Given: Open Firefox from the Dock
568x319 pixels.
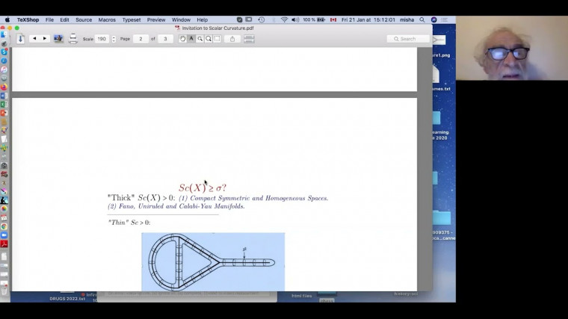Looking at the screenshot, I should [4, 87].
